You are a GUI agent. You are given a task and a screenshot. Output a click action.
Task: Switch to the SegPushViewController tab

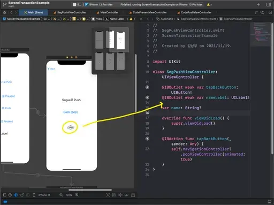point(70,12)
